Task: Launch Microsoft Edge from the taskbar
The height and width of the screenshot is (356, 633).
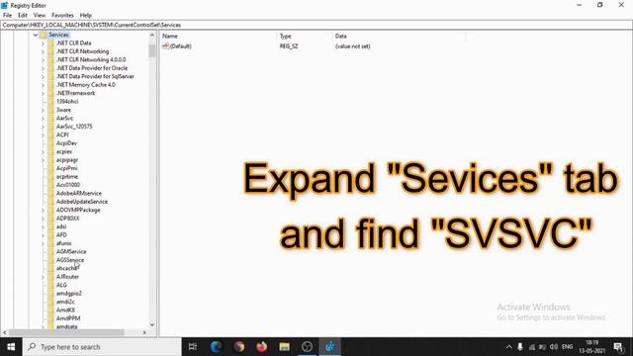Action: pos(216,347)
